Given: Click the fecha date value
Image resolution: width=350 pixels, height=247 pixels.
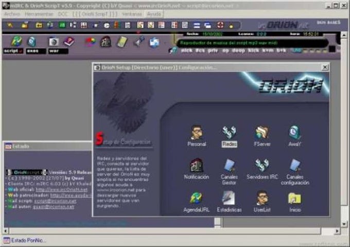Looking at the screenshot, I should pyautogui.click(x=213, y=34).
